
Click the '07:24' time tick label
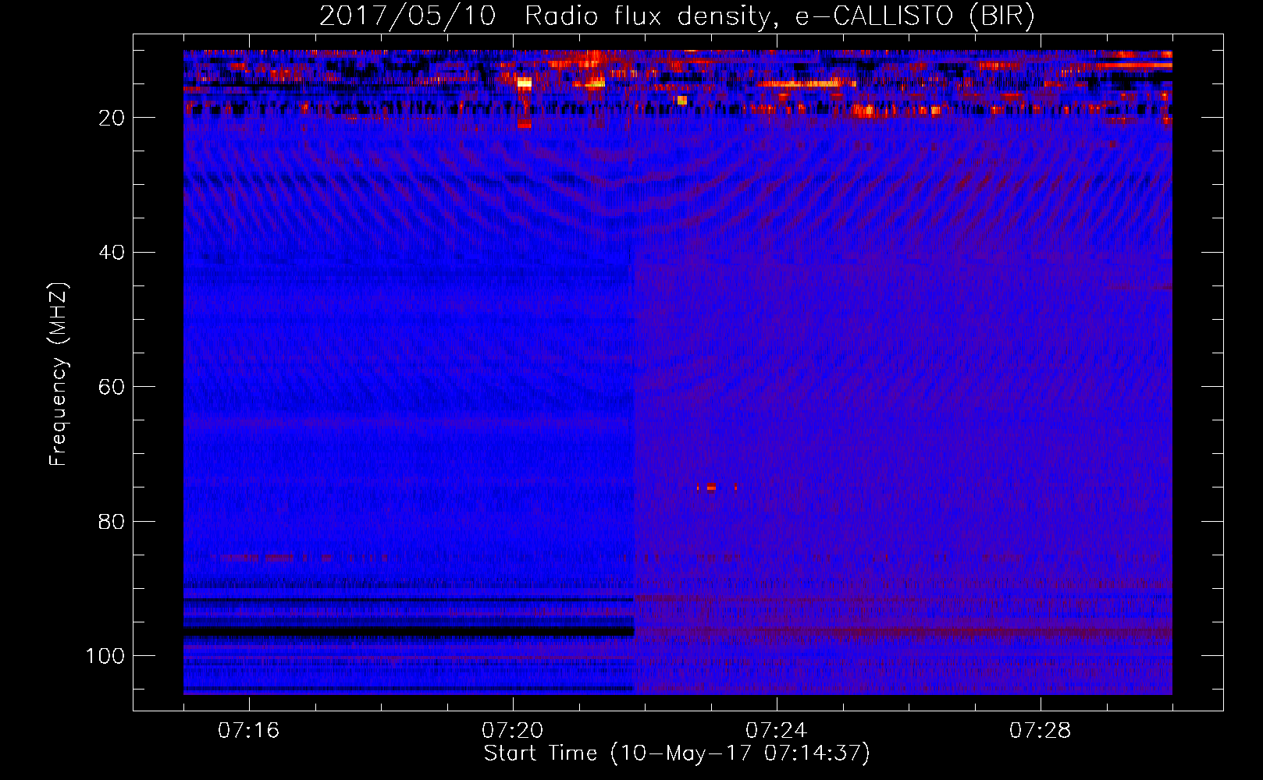click(x=776, y=731)
